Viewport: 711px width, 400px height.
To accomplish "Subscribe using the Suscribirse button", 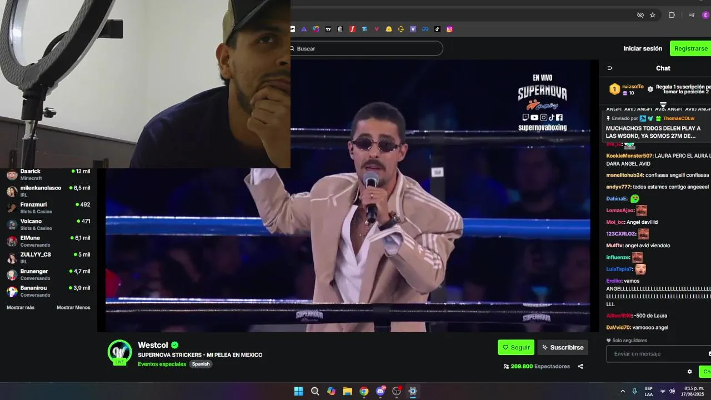I will tap(563, 347).
